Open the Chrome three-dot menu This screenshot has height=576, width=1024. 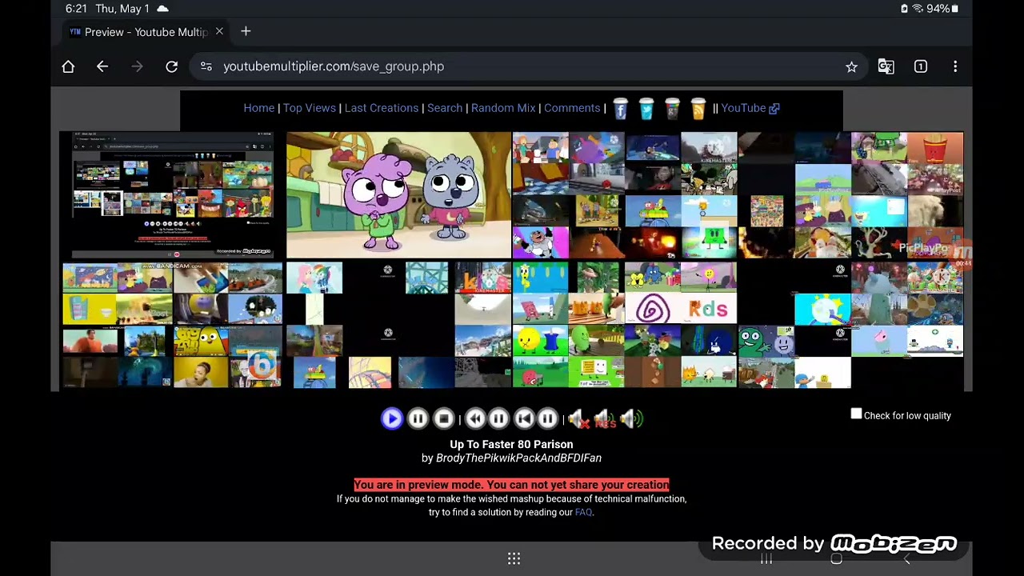(x=955, y=66)
